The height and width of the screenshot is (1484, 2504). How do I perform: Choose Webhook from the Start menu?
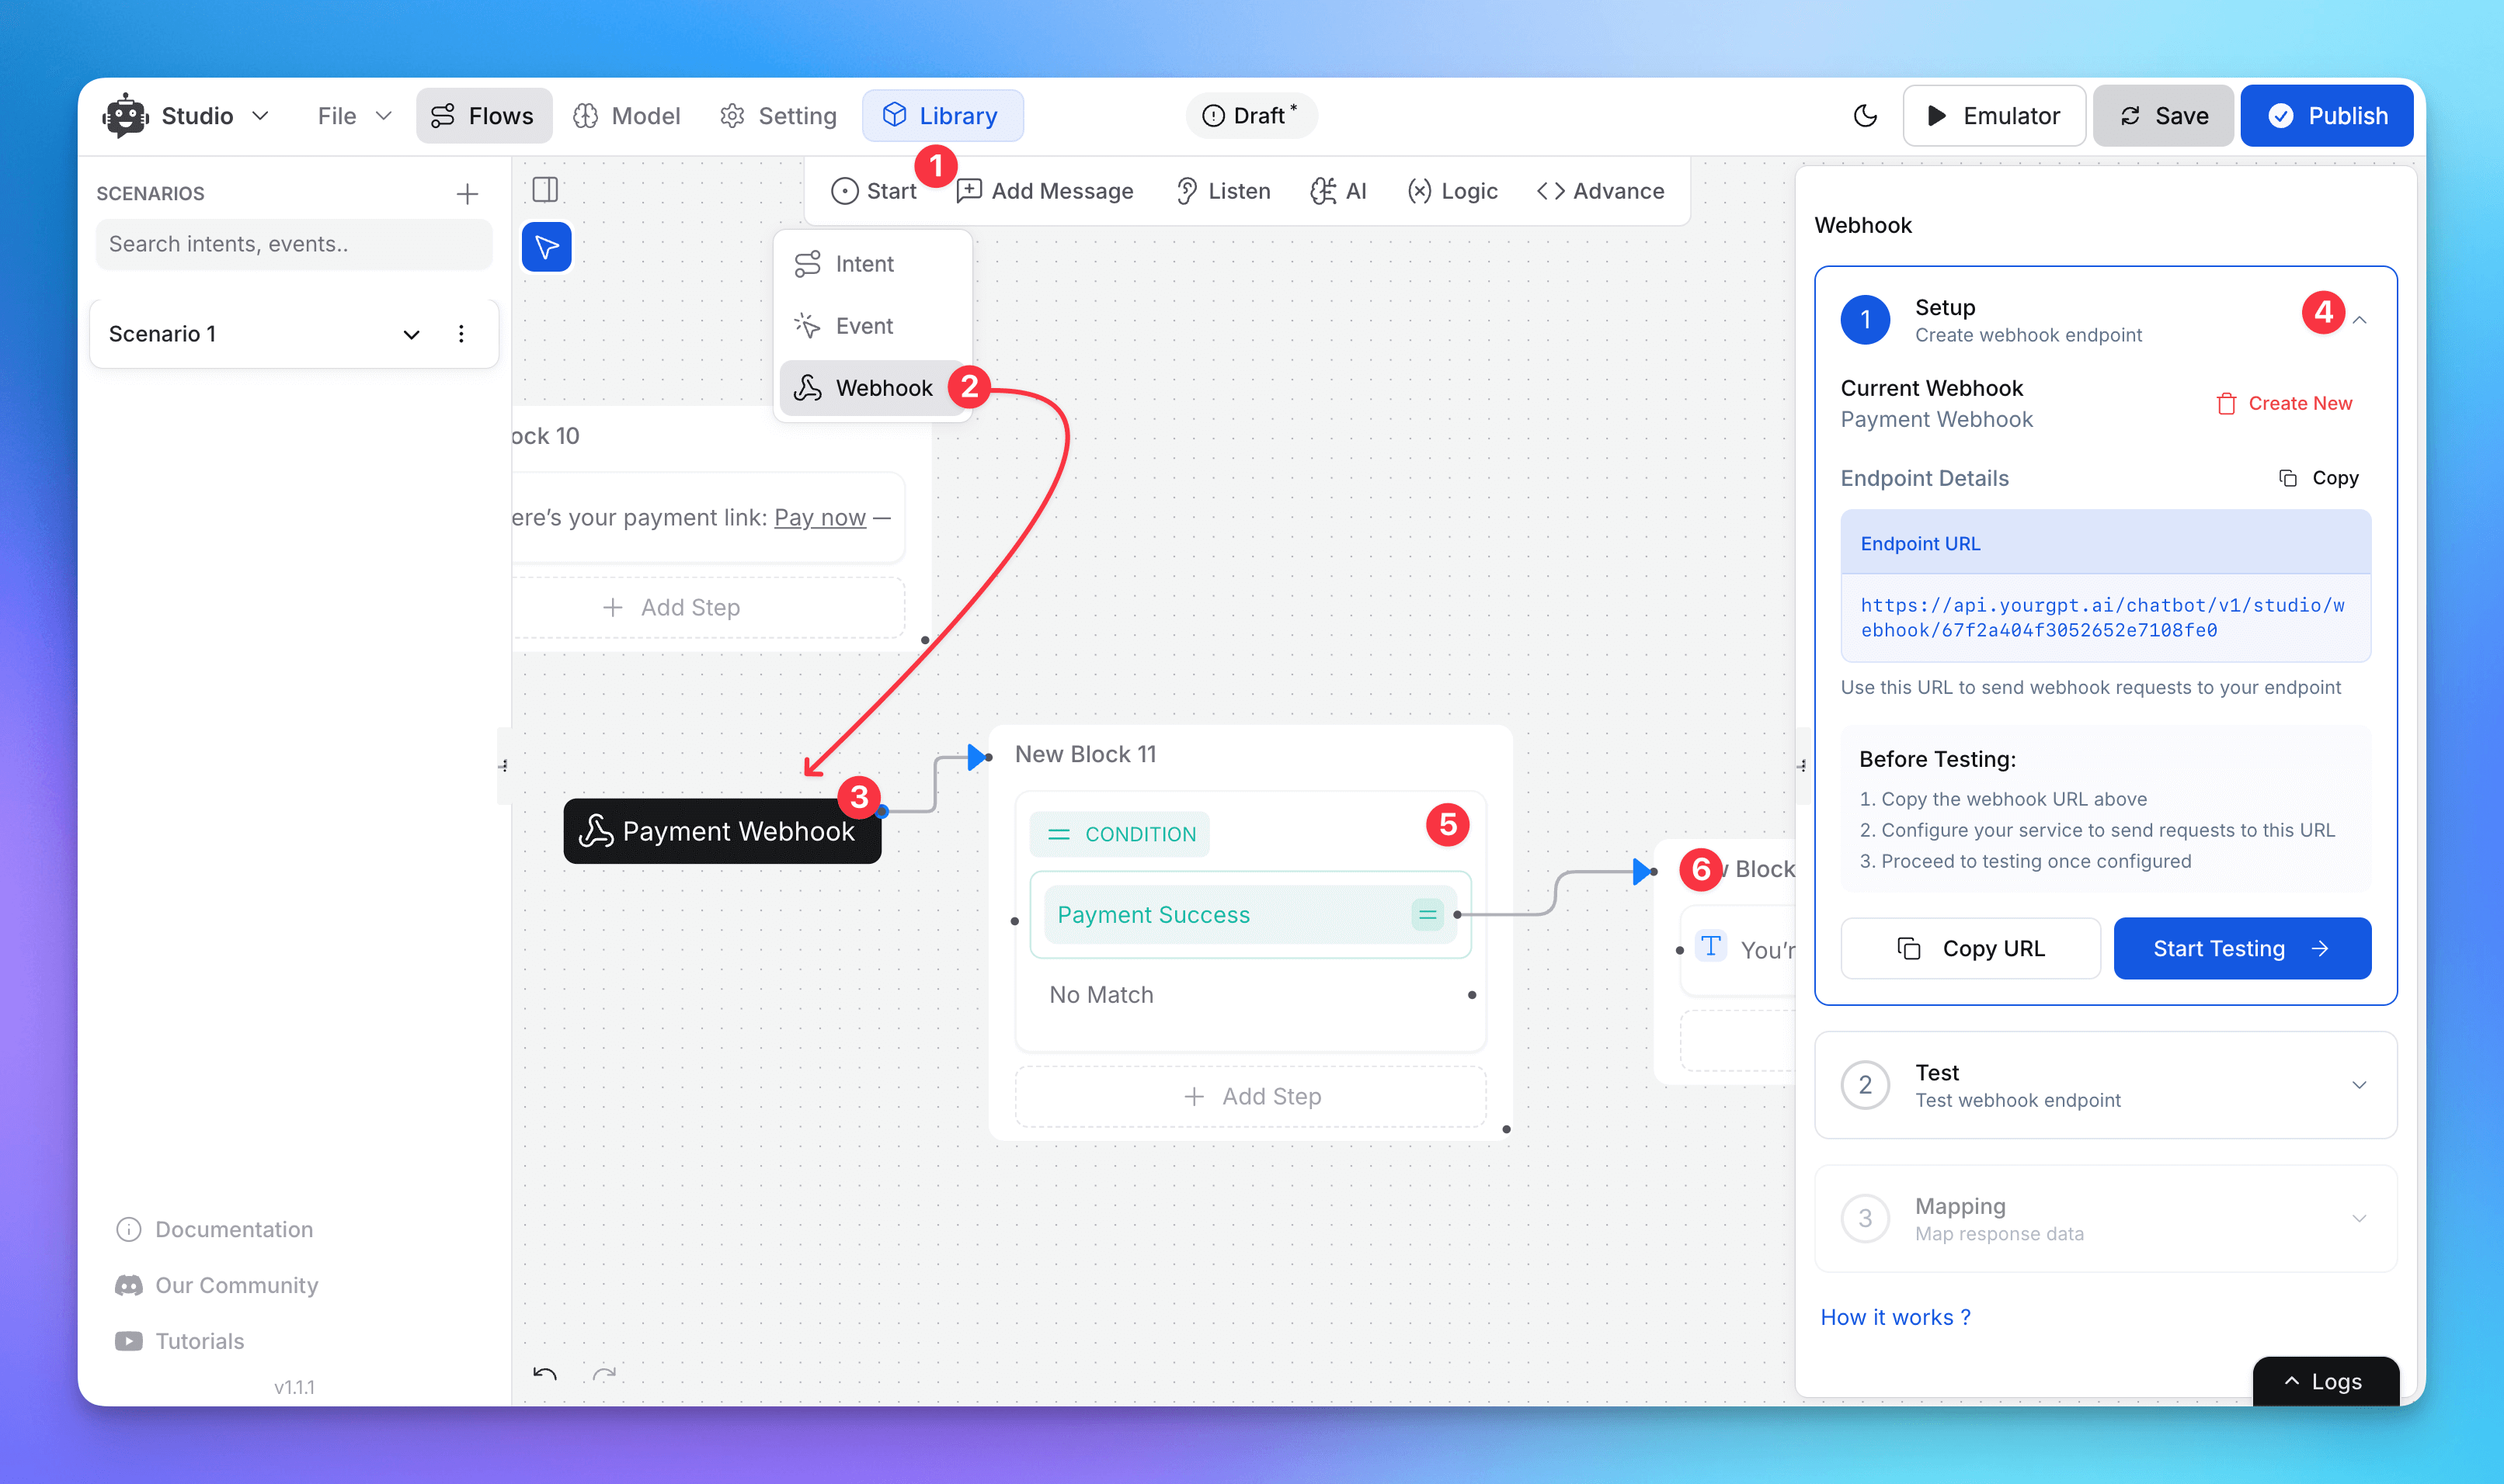872,388
